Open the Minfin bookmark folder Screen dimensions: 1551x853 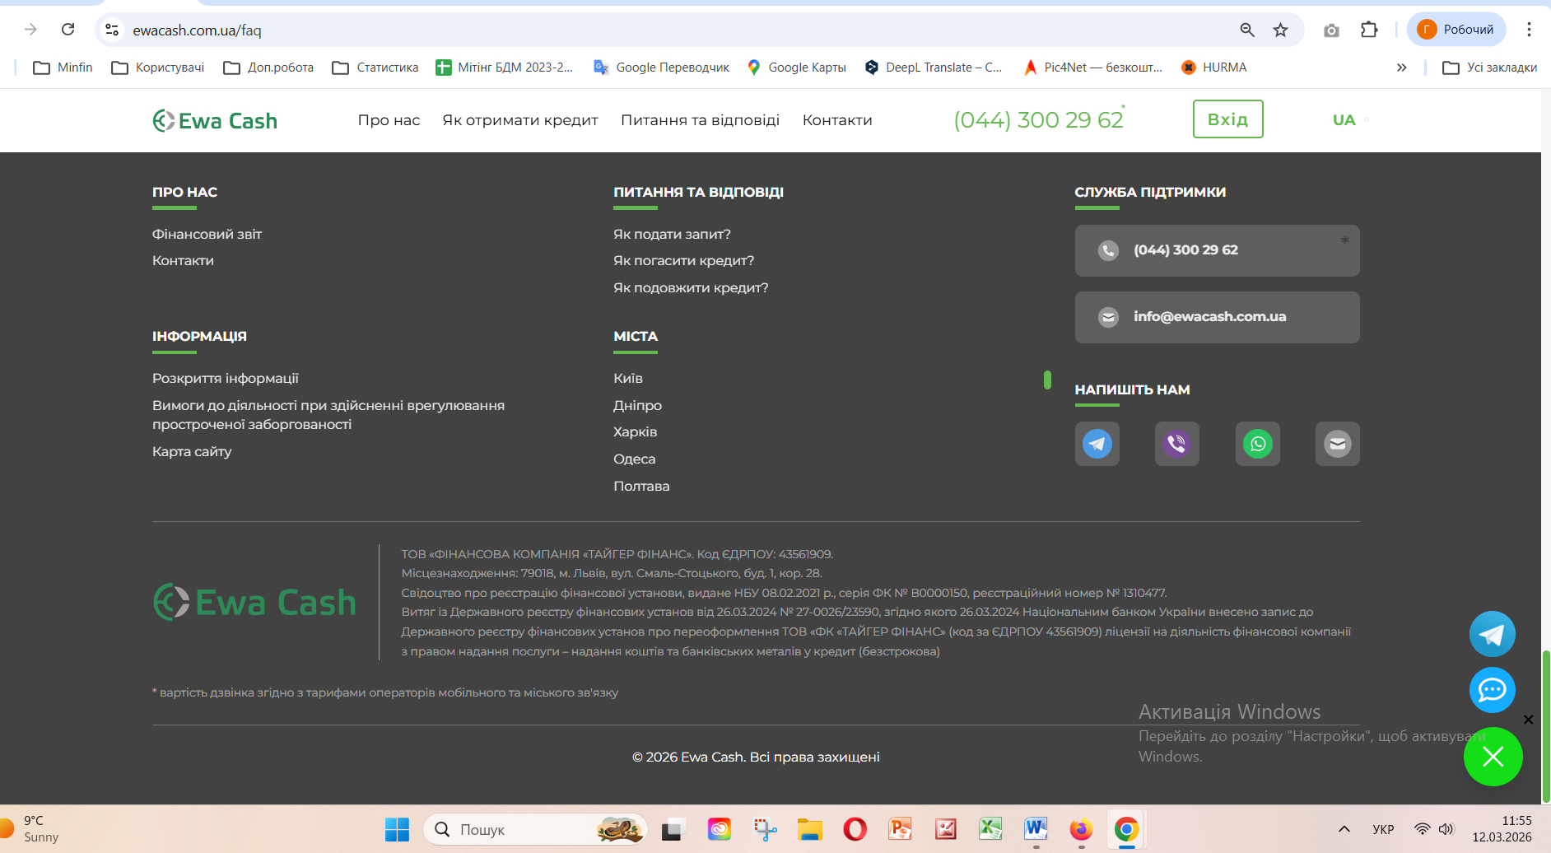click(63, 68)
